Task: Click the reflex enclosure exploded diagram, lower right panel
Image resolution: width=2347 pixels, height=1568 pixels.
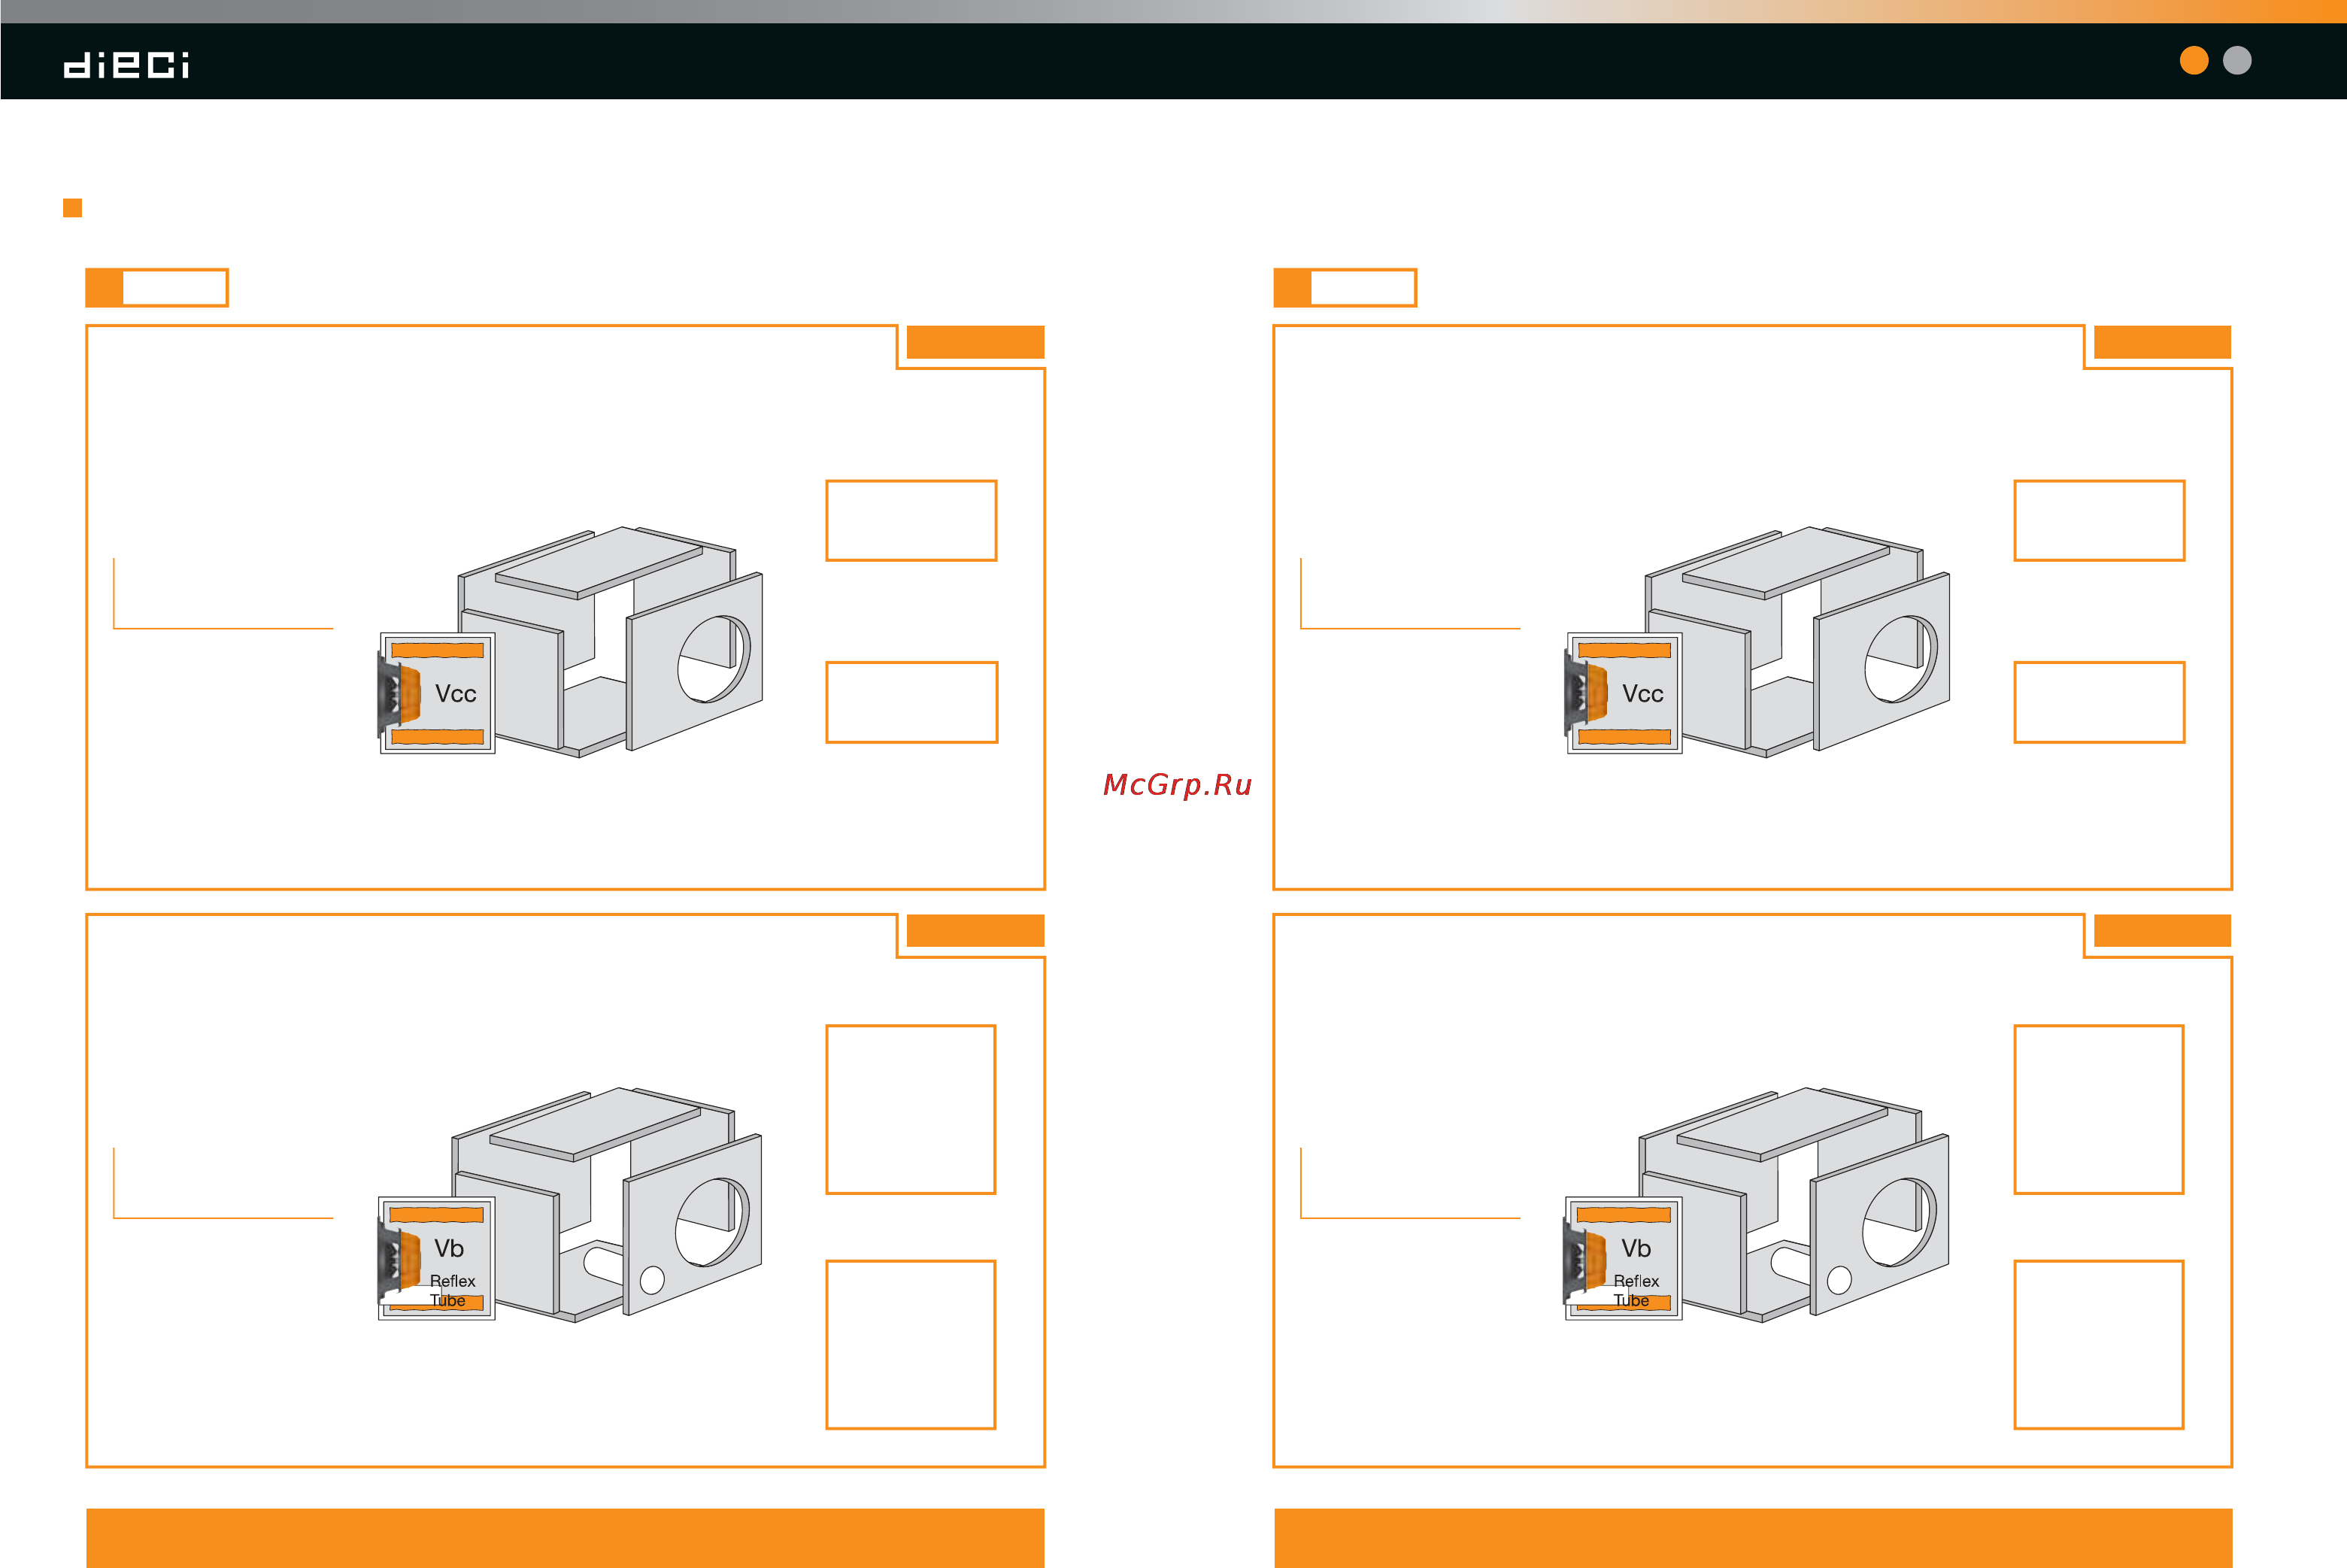Action: [x=1794, y=1204]
